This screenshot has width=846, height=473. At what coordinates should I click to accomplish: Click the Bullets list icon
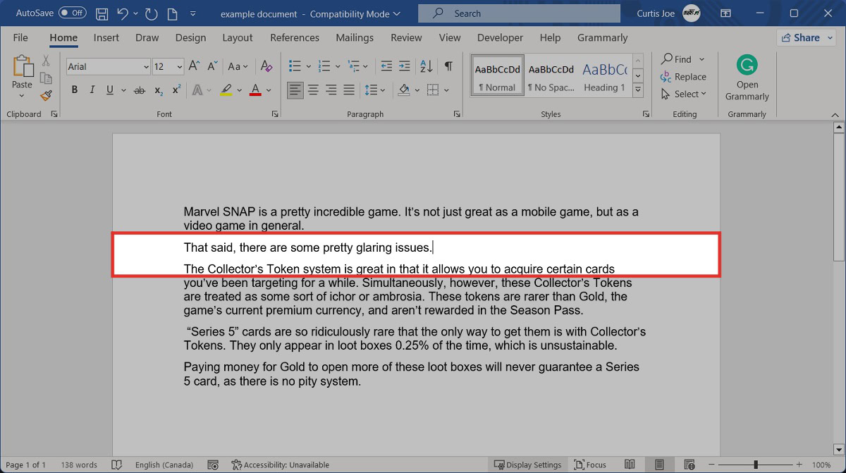point(295,66)
